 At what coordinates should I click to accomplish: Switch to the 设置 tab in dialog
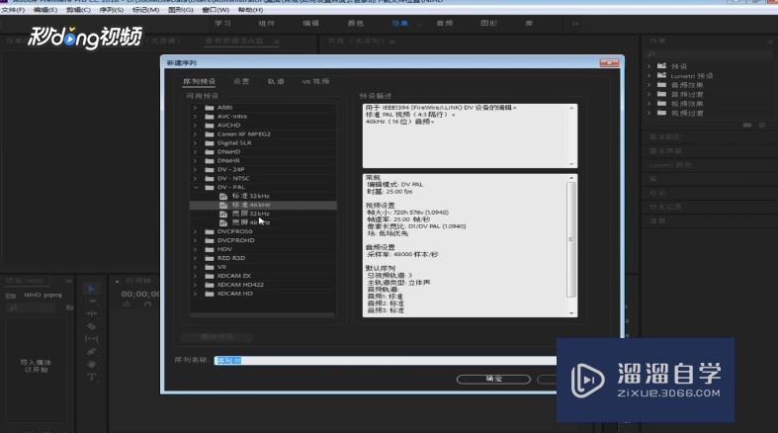tap(241, 81)
